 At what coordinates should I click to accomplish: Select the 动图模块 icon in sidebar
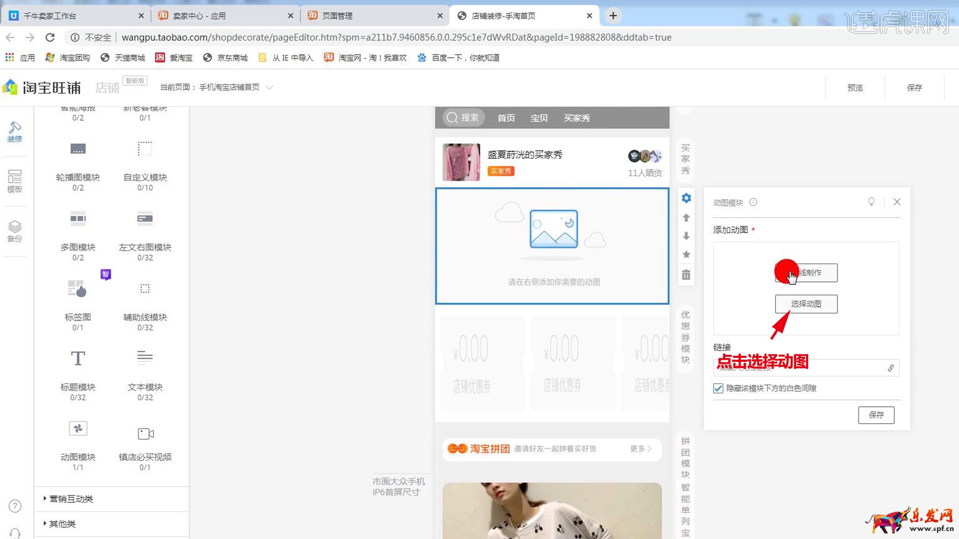coord(78,428)
